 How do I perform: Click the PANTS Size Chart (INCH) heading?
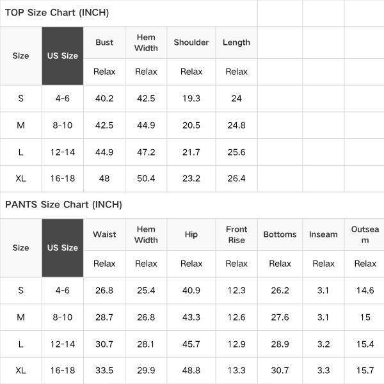click(x=63, y=205)
